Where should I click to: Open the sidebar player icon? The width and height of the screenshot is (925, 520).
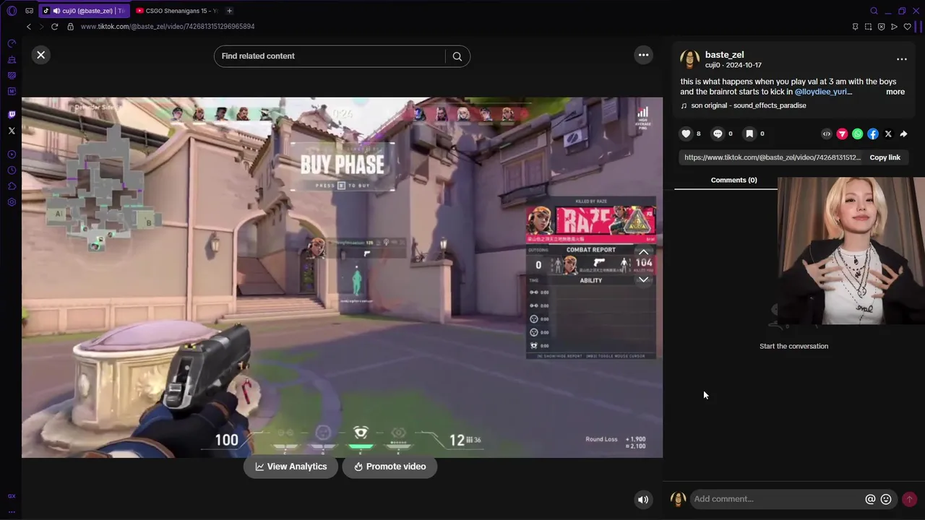12,155
